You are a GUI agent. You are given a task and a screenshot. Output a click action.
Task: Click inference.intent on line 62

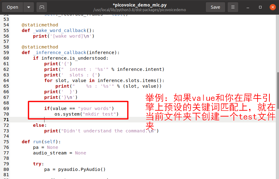[139, 69]
